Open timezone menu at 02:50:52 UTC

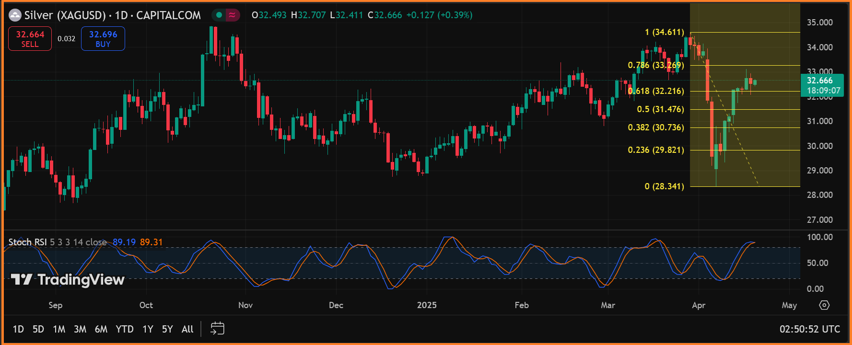coord(809,329)
